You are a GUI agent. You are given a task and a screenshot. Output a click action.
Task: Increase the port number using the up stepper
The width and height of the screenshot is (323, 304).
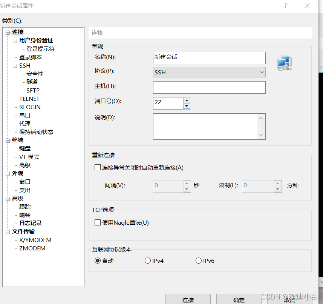187,100
